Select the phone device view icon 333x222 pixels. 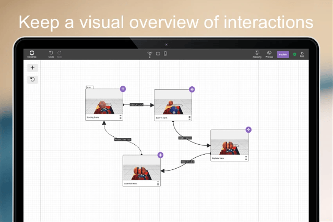(165, 53)
